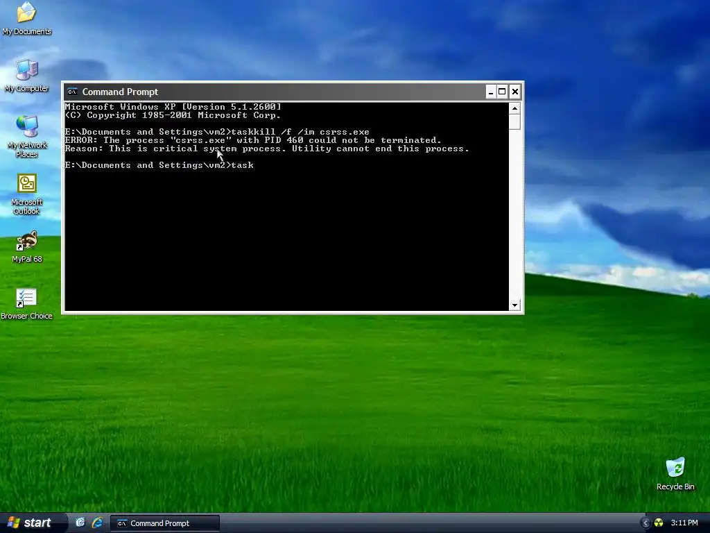Click the Command Prompt taskbar button
The width and height of the screenshot is (710, 533).
pyautogui.click(x=165, y=523)
